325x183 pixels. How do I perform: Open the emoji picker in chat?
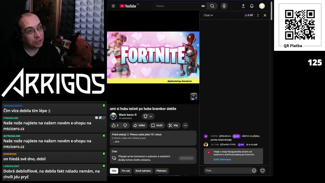pos(254,171)
